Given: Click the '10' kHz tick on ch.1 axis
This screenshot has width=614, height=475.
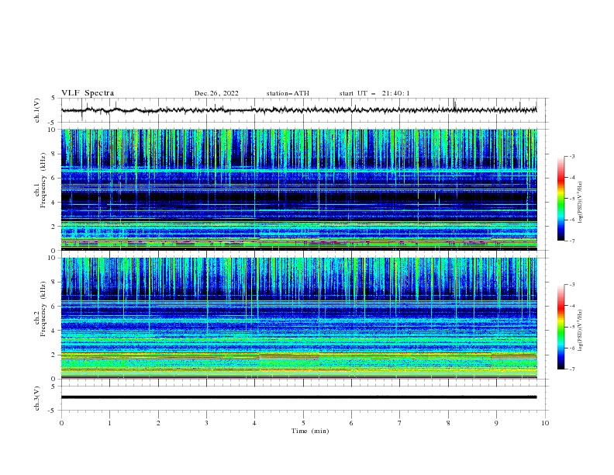Looking at the screenshot, I should pos(53,130).
